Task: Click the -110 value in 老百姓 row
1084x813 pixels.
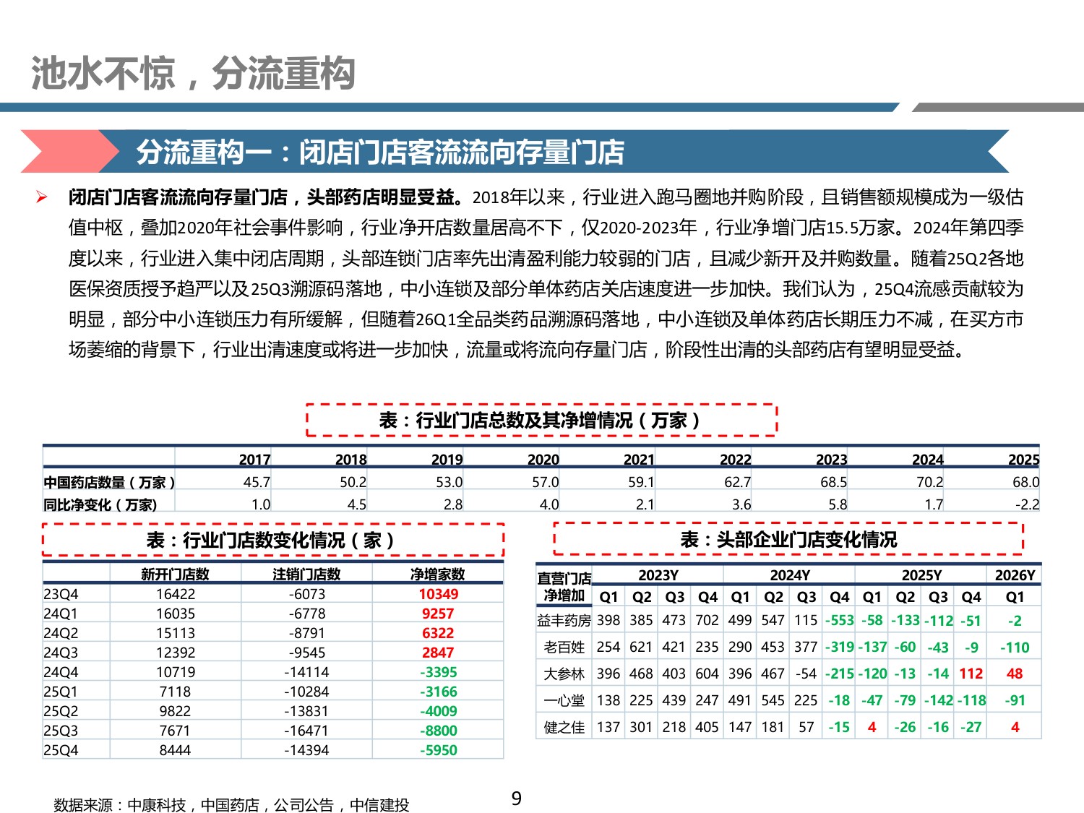Action: click(x=1015, y=648)
